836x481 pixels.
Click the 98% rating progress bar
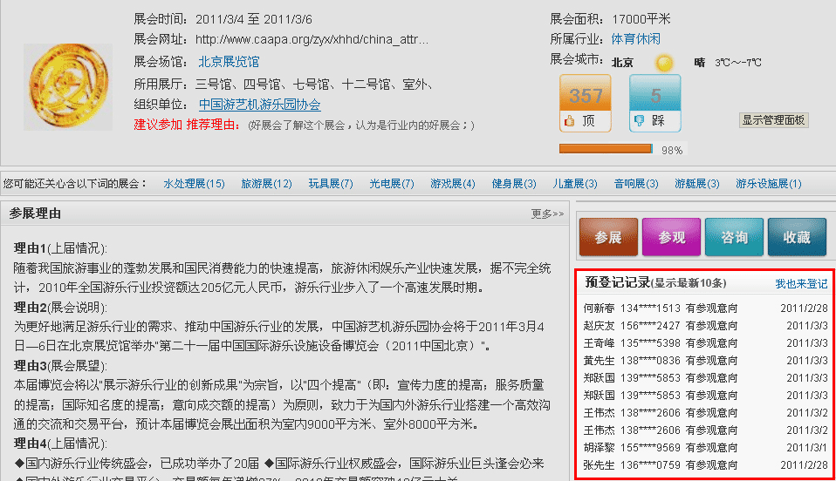tap(606, 149)
